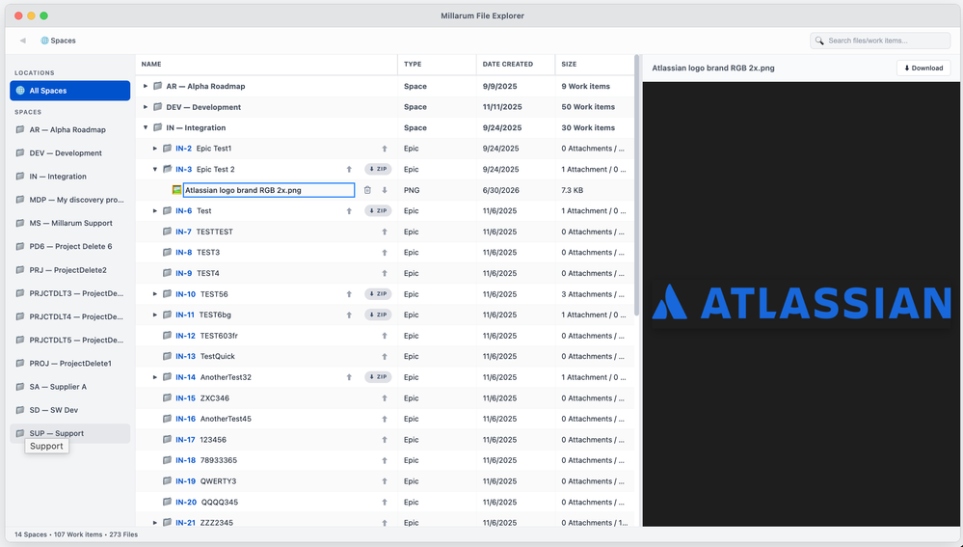Viewport: 963px width, 547px height.
Task: Expand the IN-6 Test row
Action: click(155, 211)
